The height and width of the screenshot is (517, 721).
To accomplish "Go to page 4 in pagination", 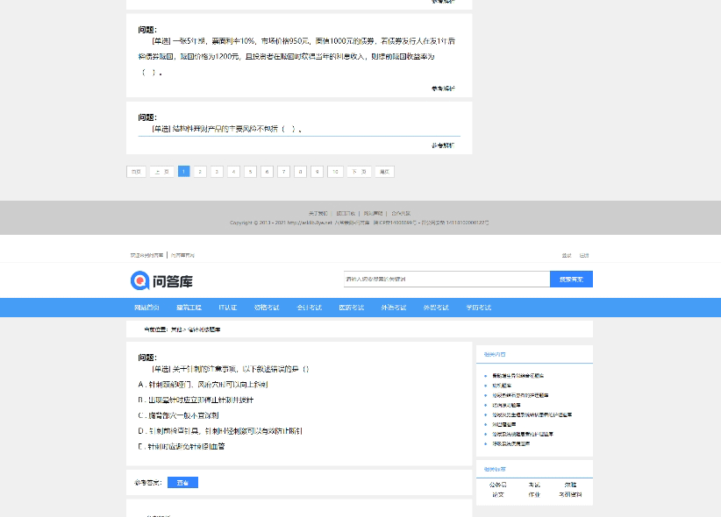I will tap(233, 172).
